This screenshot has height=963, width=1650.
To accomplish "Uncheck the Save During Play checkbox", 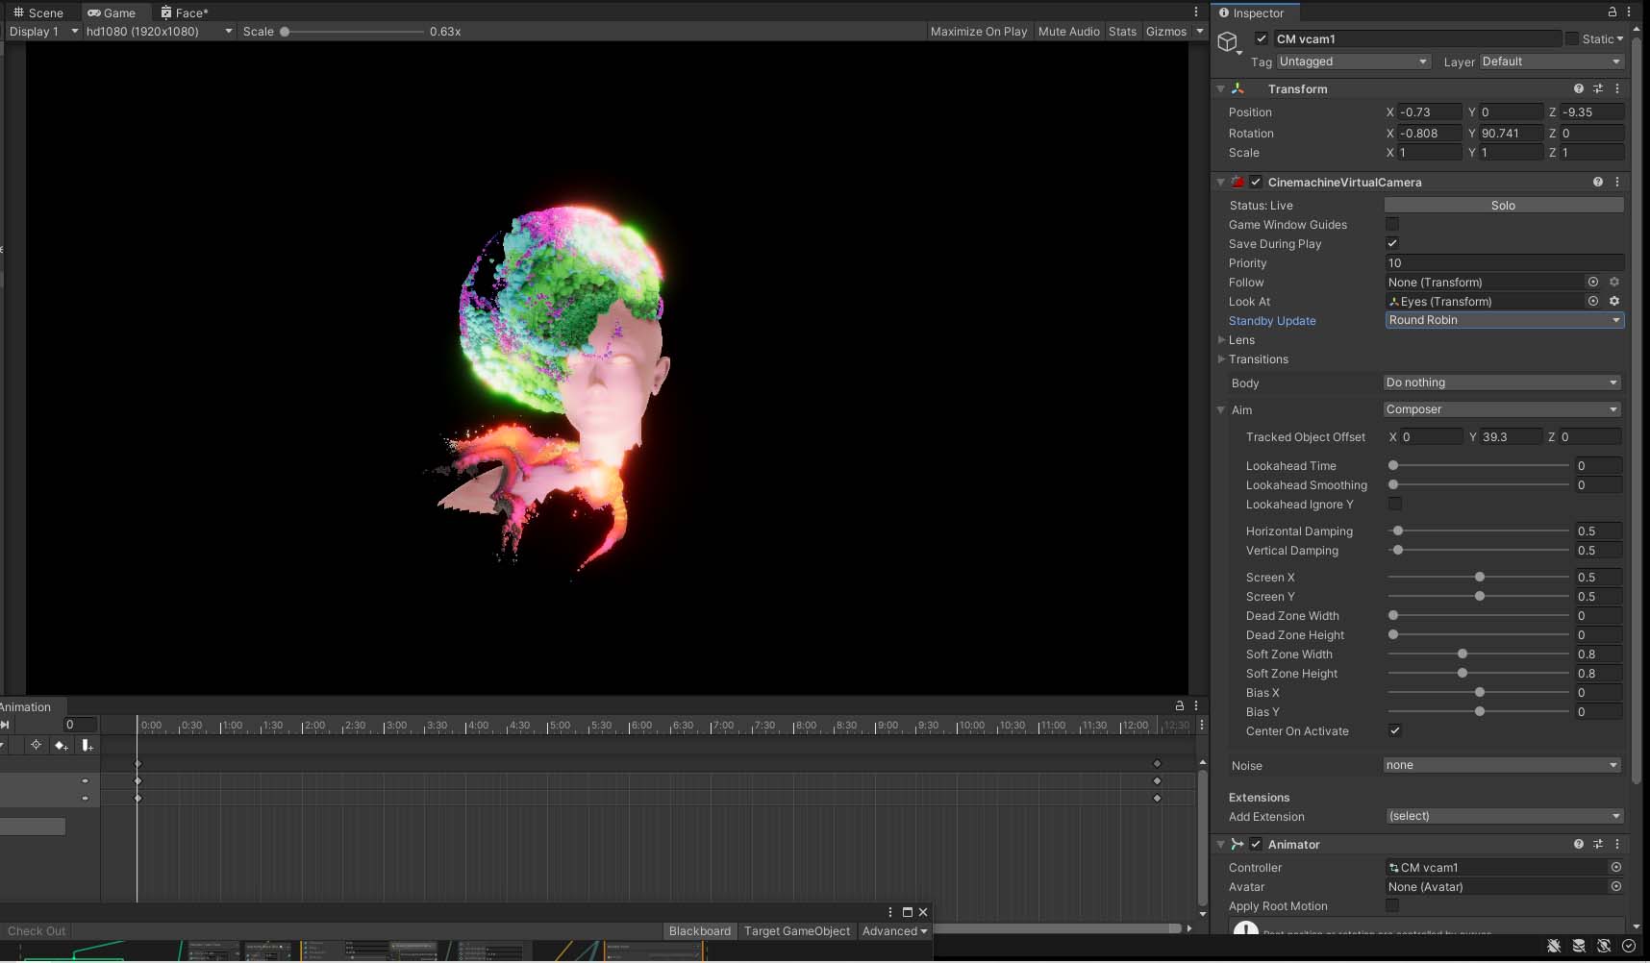I will click(x=1392, y=243).
